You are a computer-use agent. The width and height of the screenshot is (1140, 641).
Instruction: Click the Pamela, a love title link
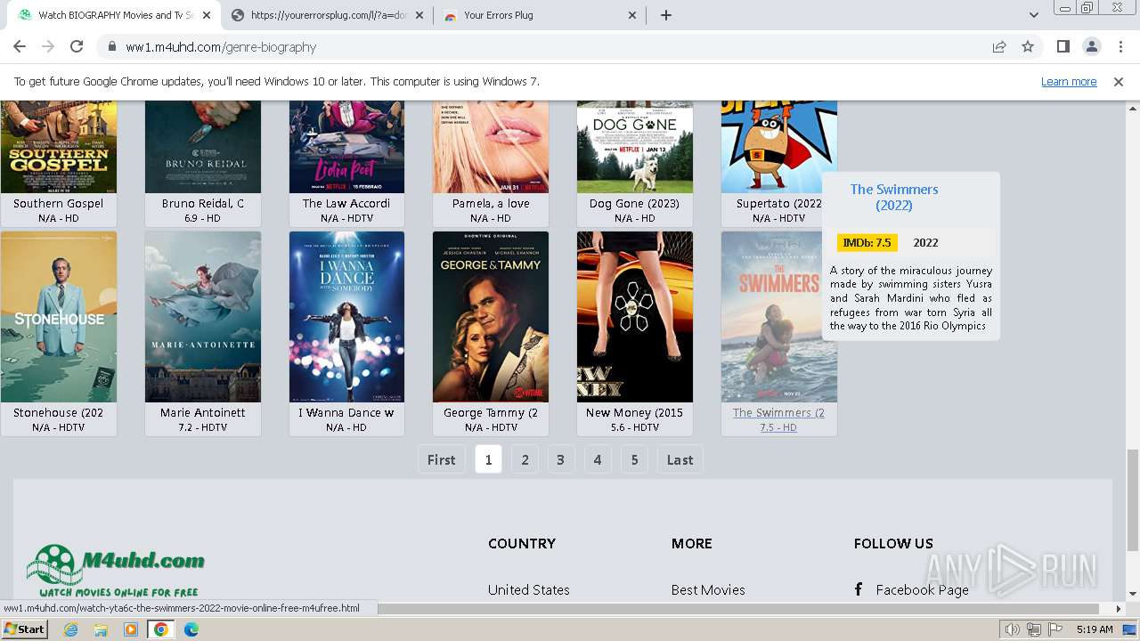(x=491, y=203)
